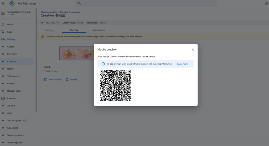Close the Mobile preview dialog
The height and width of the screenshot is (146, 269).
tap(193, 50)
